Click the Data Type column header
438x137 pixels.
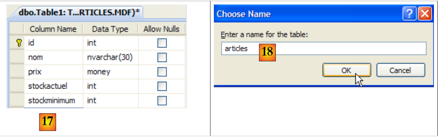110,29
